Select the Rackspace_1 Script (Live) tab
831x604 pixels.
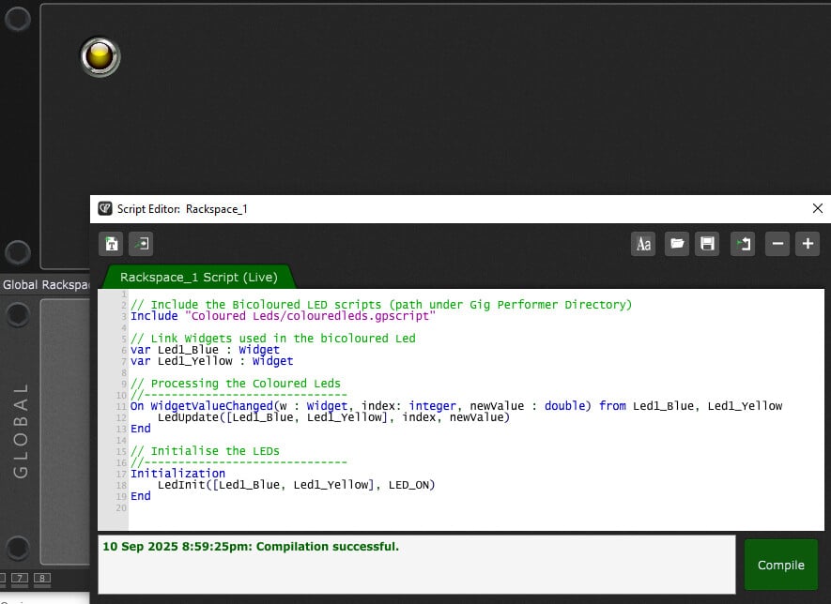click(198, 278)
